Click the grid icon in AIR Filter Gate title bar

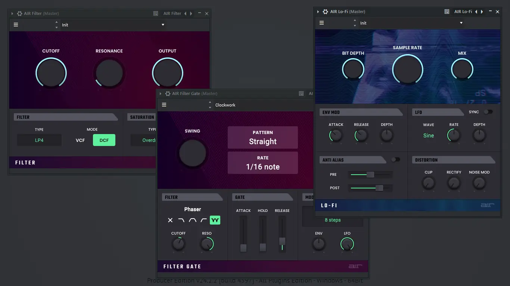tap(301, 93)
